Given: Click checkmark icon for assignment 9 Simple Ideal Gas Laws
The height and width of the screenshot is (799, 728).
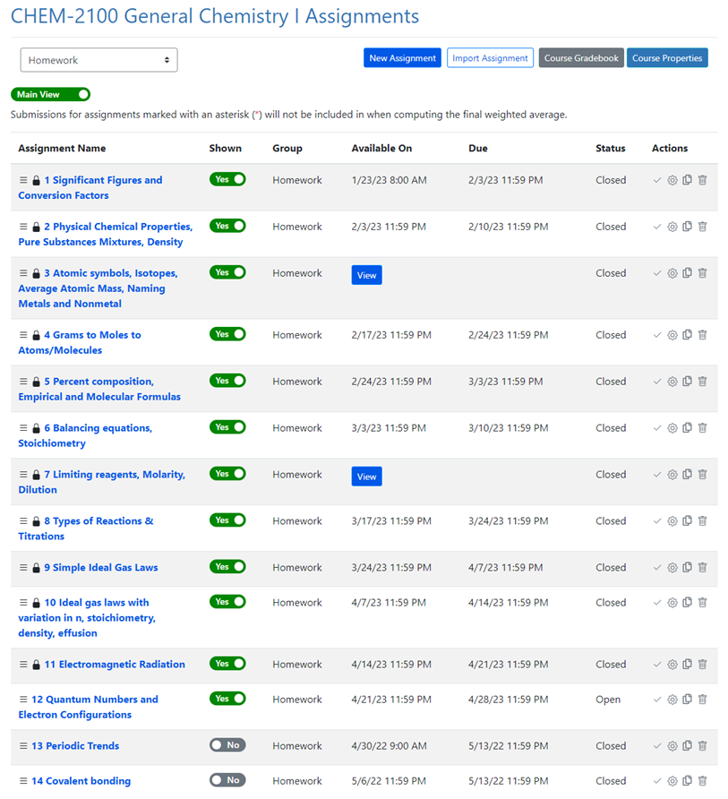Looking at the screenshot, I should click(657, 568).
